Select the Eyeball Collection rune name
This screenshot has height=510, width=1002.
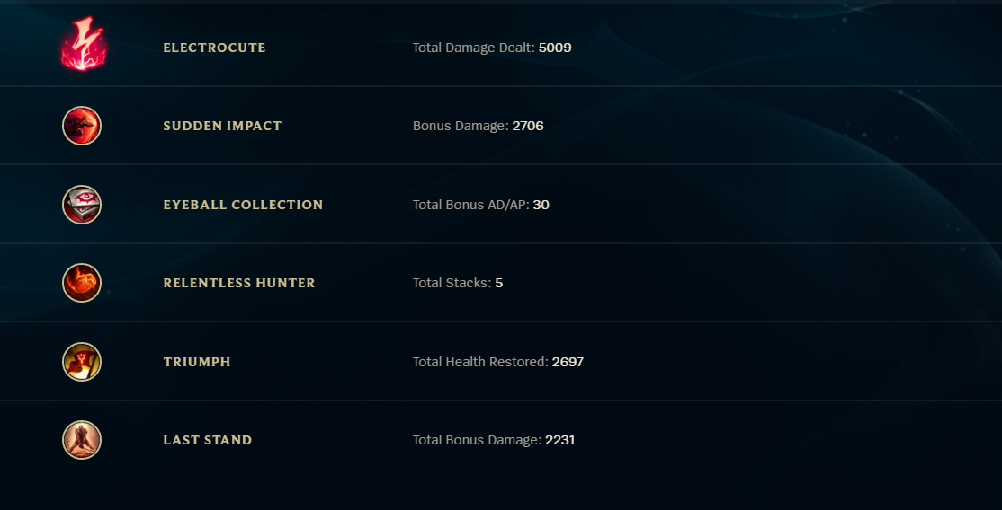pyautogui.click(x=243, y=205)
